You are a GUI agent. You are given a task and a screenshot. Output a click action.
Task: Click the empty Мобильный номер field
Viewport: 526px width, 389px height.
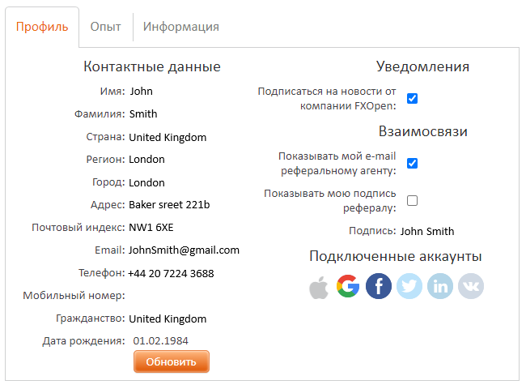tap(168, 296)
